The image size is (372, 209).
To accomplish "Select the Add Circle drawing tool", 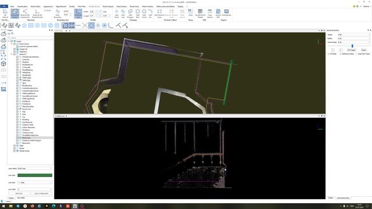I will pyautogui.click(x=144, y=13).
